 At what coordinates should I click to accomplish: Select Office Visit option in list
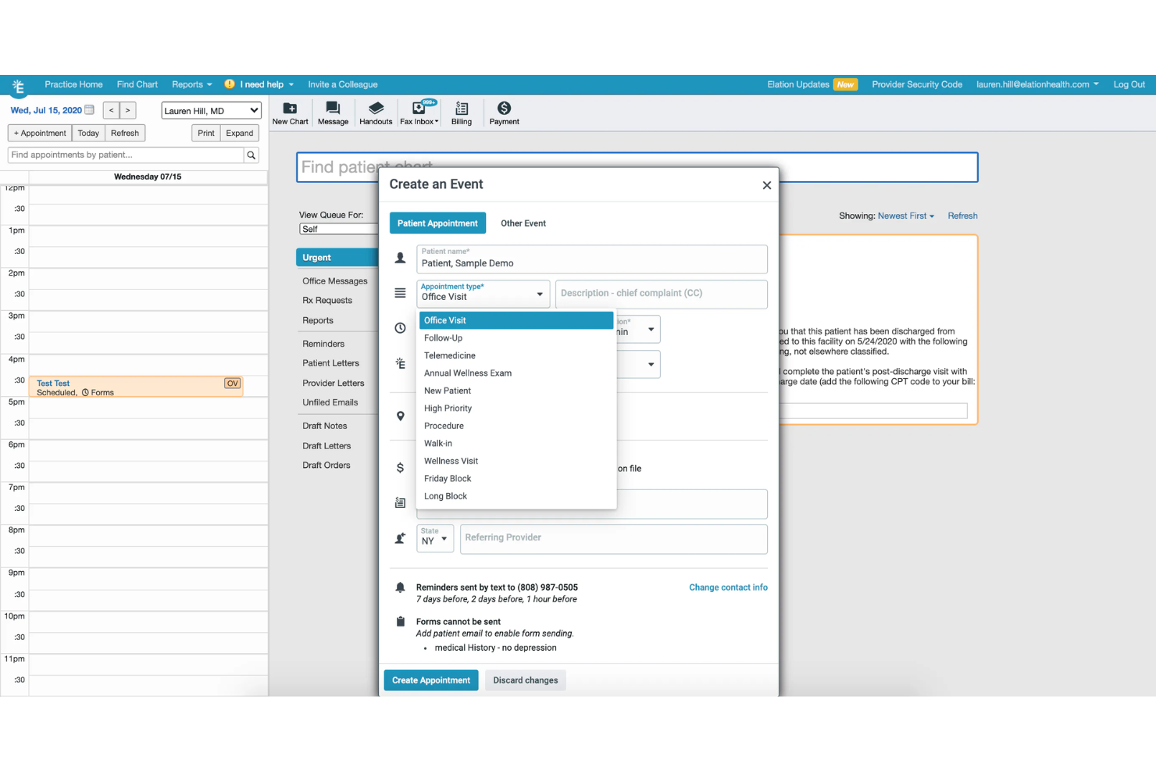pyautogui.click(x=516, y=320)
